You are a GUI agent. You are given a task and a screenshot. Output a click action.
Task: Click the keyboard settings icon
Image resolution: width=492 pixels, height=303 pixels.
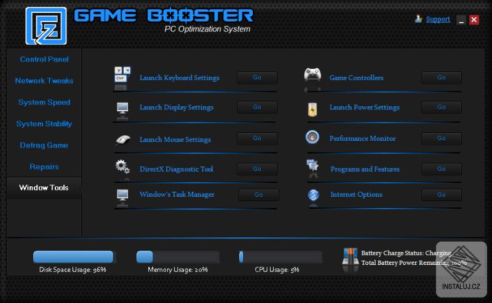[x=122, y=74]
